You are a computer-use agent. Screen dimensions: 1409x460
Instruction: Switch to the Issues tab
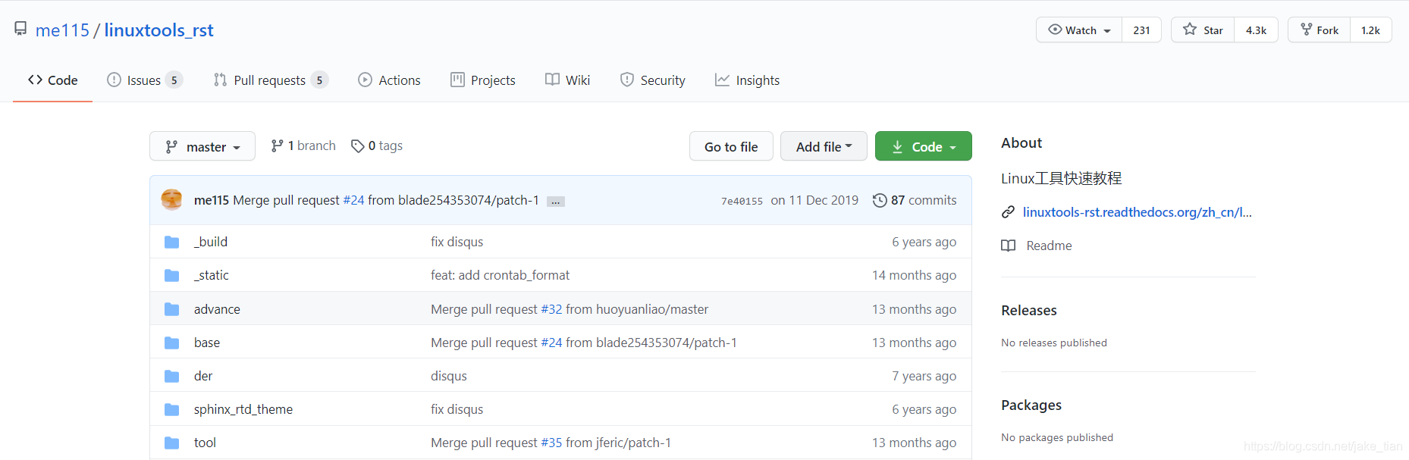click(145, 80)
